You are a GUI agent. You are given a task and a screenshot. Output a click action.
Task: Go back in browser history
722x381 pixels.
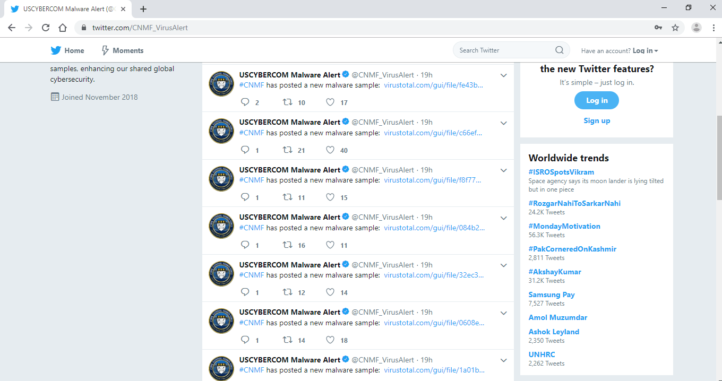point(12,28)
